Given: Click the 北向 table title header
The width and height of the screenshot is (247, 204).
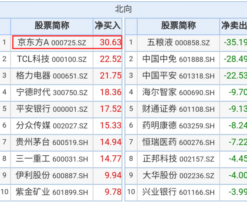Looking at the screenshot, I should pos(123,9).
